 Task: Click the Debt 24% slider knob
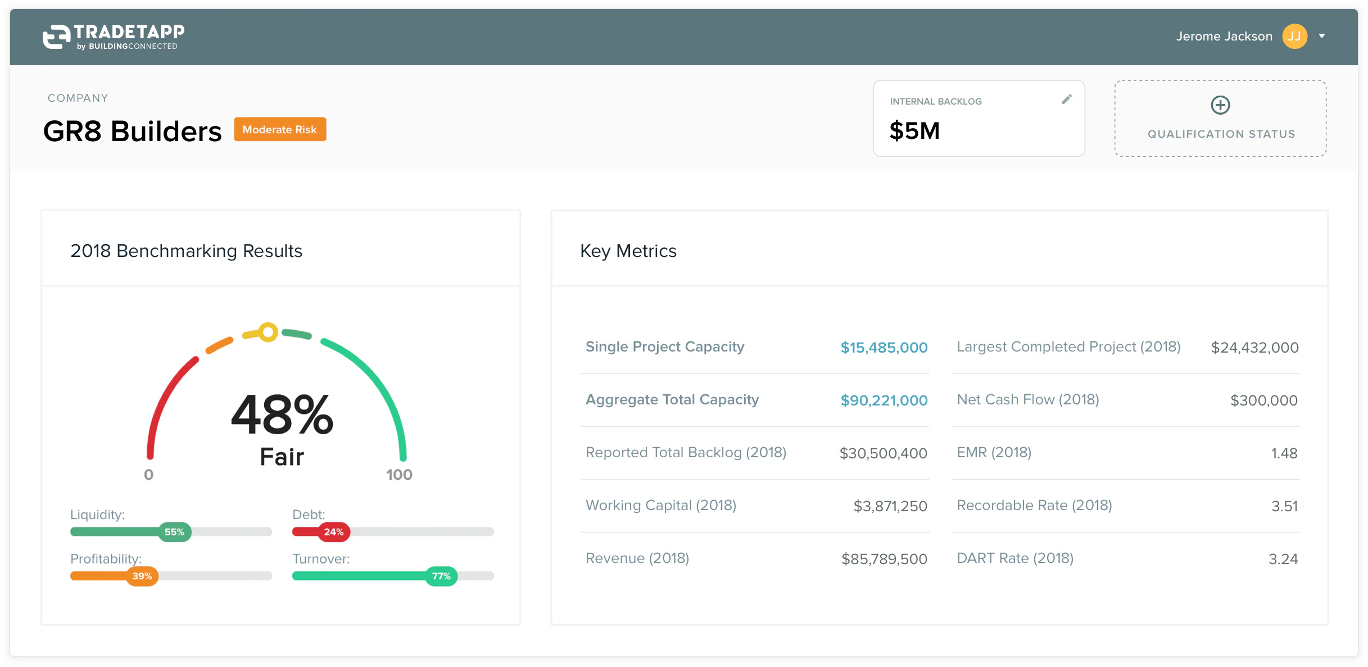pyautogui.click(x=334, y=532)
